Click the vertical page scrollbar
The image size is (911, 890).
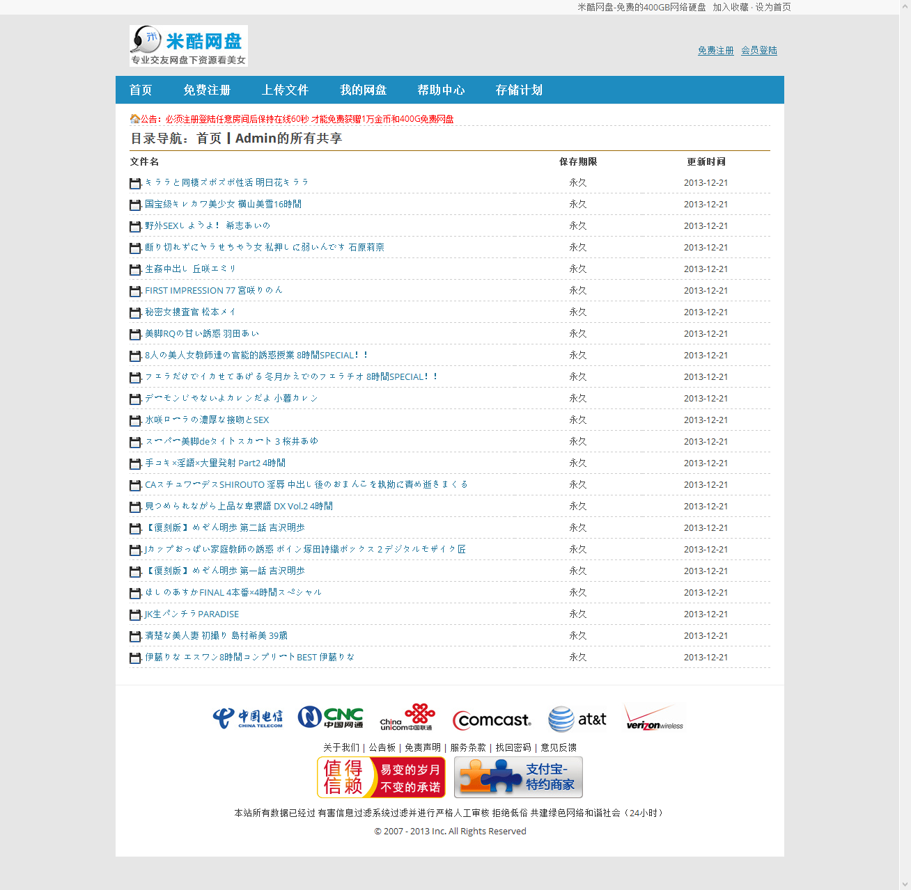pos(905,445)
